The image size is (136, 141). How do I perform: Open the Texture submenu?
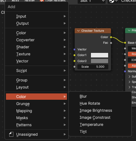36,54
